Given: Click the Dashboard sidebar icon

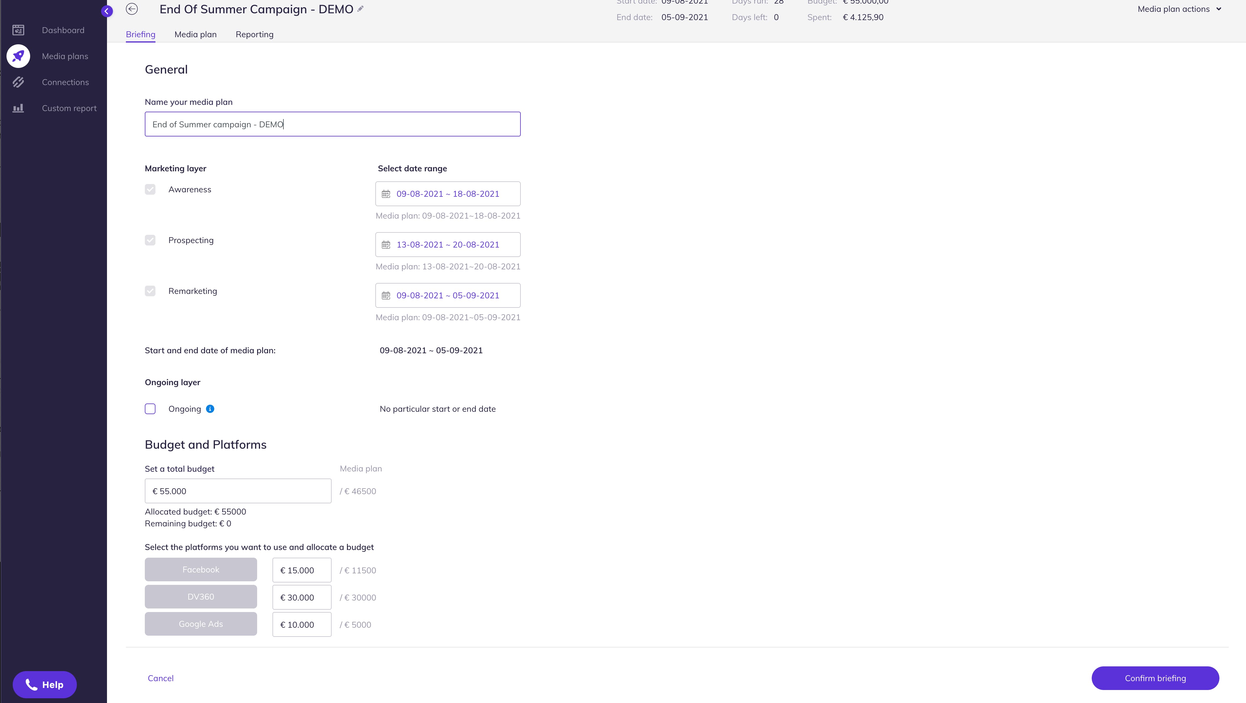Looking at the screenshot, I should coord(18,30).
